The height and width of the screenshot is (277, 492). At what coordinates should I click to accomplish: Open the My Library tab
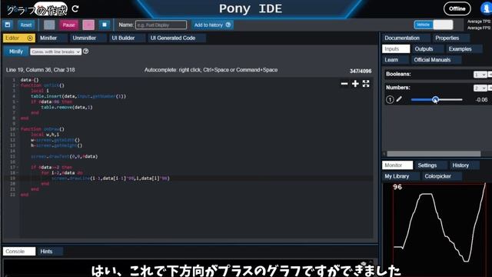click(x=401, y=176)
